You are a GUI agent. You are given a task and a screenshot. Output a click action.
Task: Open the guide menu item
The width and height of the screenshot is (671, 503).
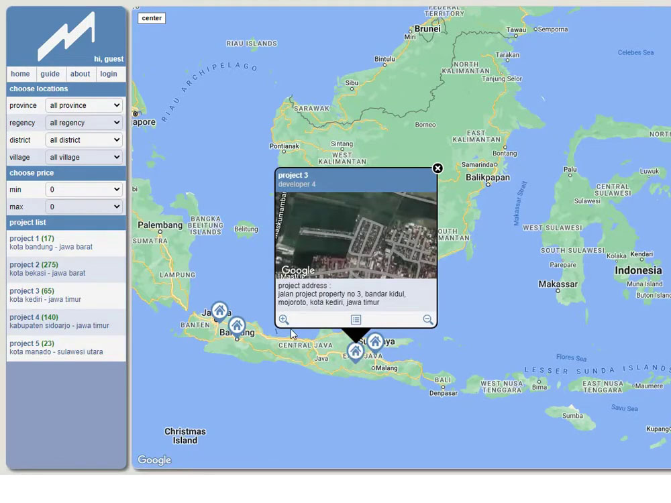click(50, 74)
